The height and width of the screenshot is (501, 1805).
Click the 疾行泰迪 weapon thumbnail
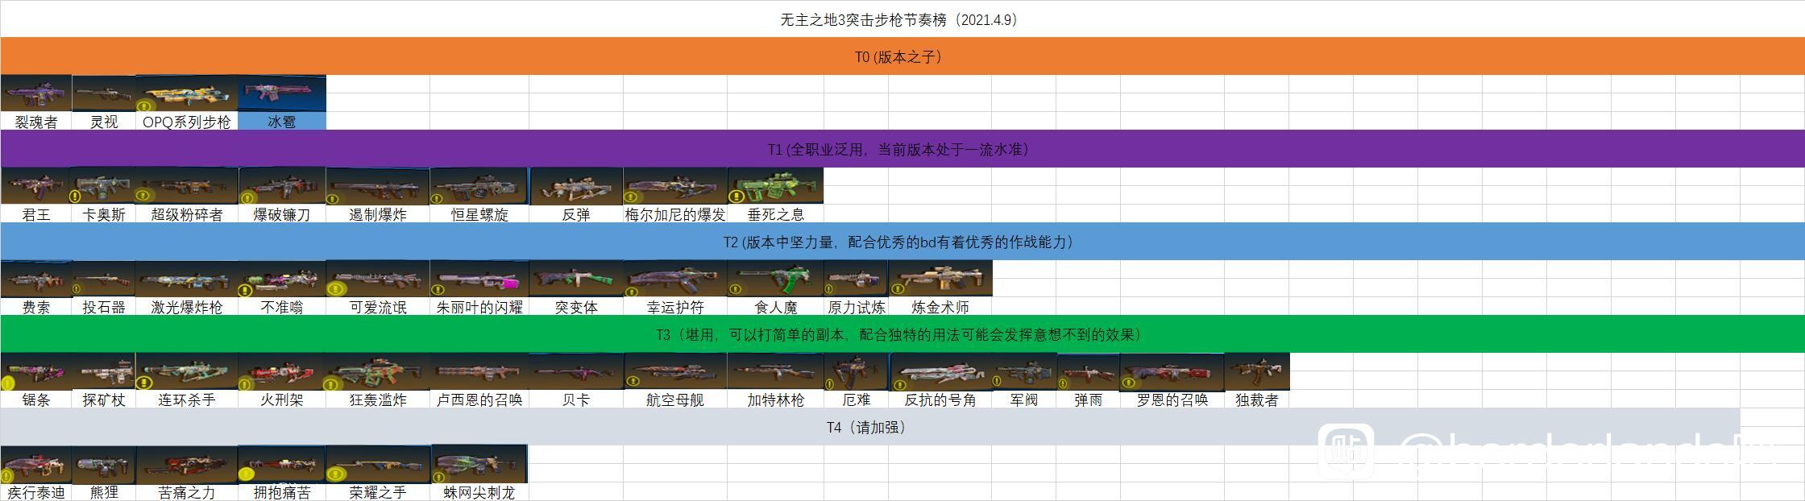[x=35, y=464]
